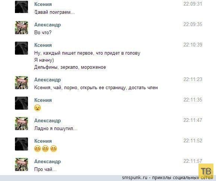
Task: Open Александр name link above 'Во что?'
Action: click(x=47, y=25)
